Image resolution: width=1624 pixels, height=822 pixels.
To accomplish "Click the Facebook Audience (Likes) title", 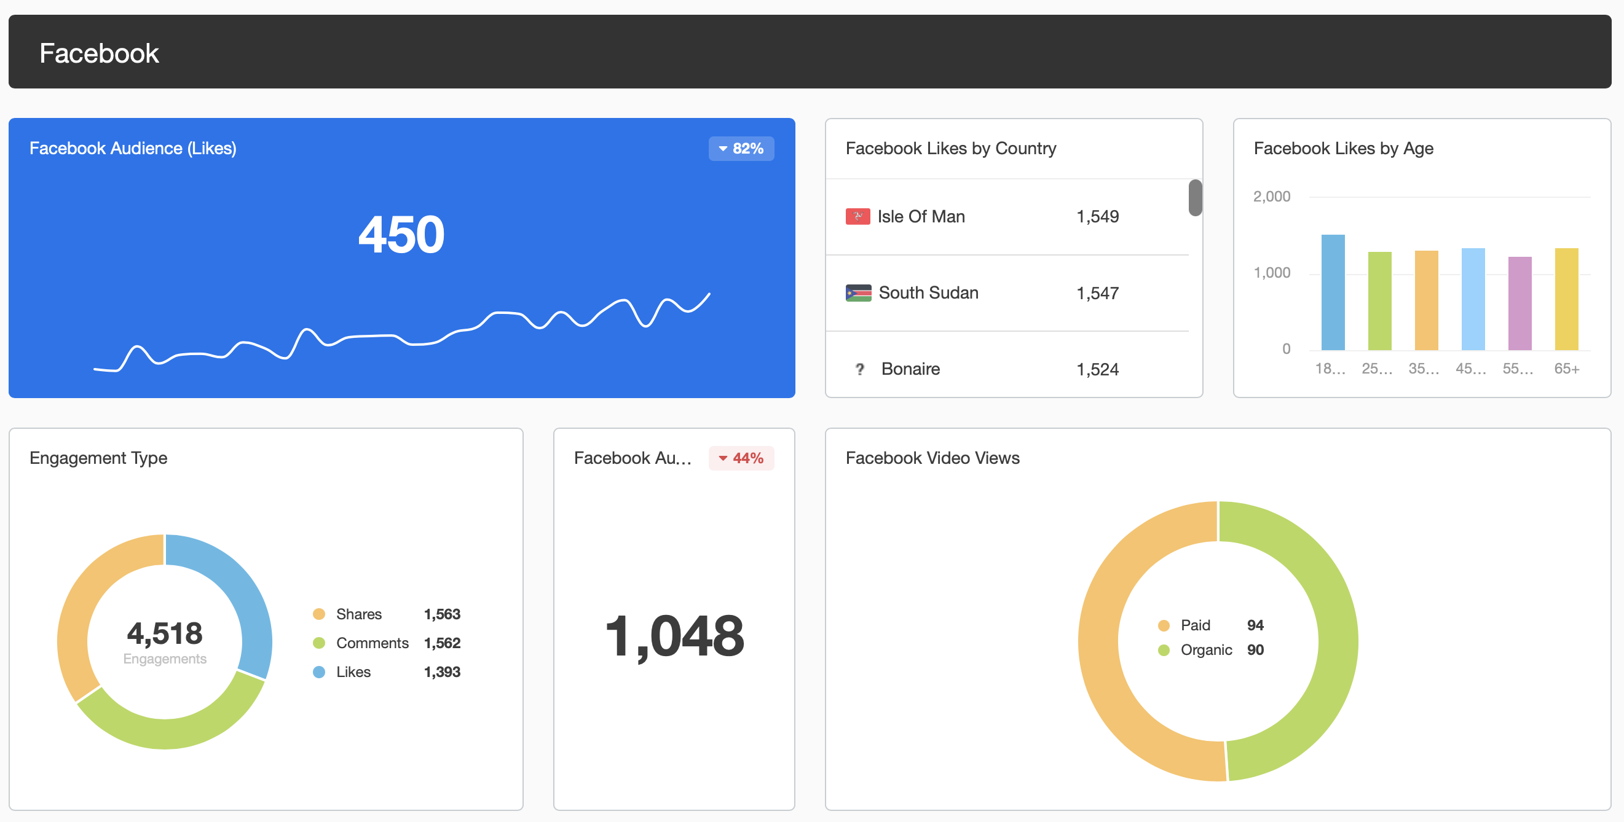I will click(133, 149).
